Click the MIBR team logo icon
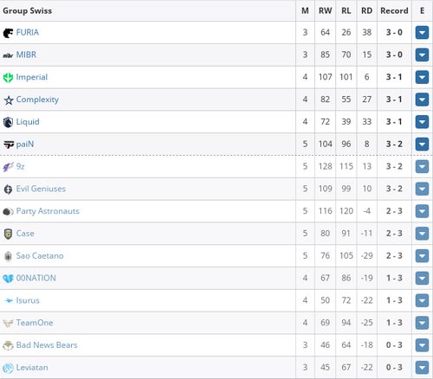The width and height of the screenshot is (433, 379). (8, 55)
